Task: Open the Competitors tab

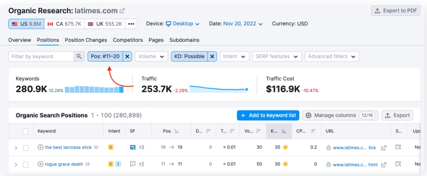Action: (128, 40)
